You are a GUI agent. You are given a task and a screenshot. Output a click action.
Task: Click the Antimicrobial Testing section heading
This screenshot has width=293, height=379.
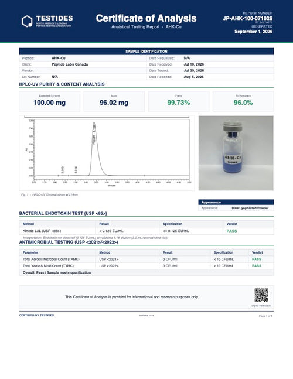tap(69, 242)
